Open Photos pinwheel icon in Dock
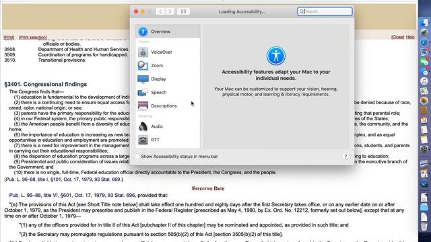Image resolution: width=431 pixels, height=242 pixels. [424, 101]
